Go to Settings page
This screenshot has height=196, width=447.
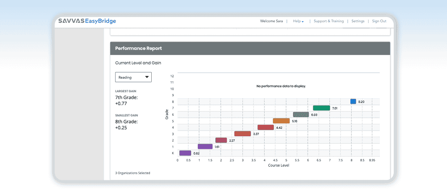[x=358, y=21]
